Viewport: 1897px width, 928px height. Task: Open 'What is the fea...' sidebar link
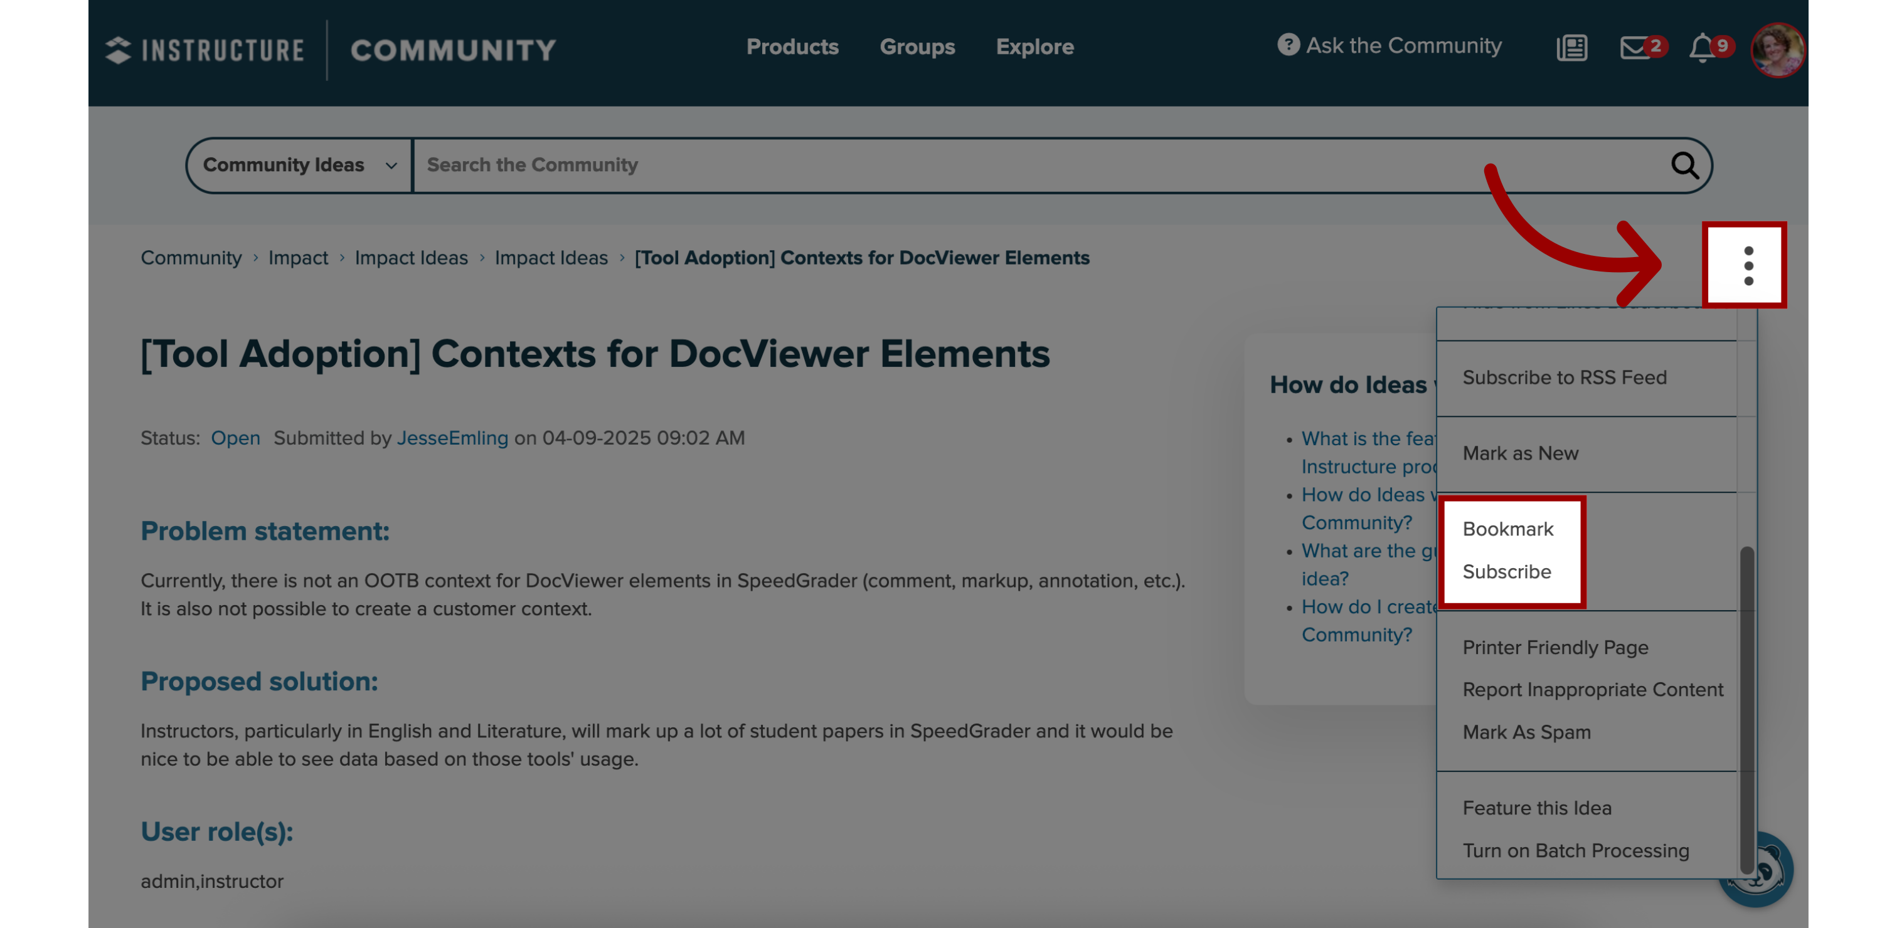(1368, 452)
